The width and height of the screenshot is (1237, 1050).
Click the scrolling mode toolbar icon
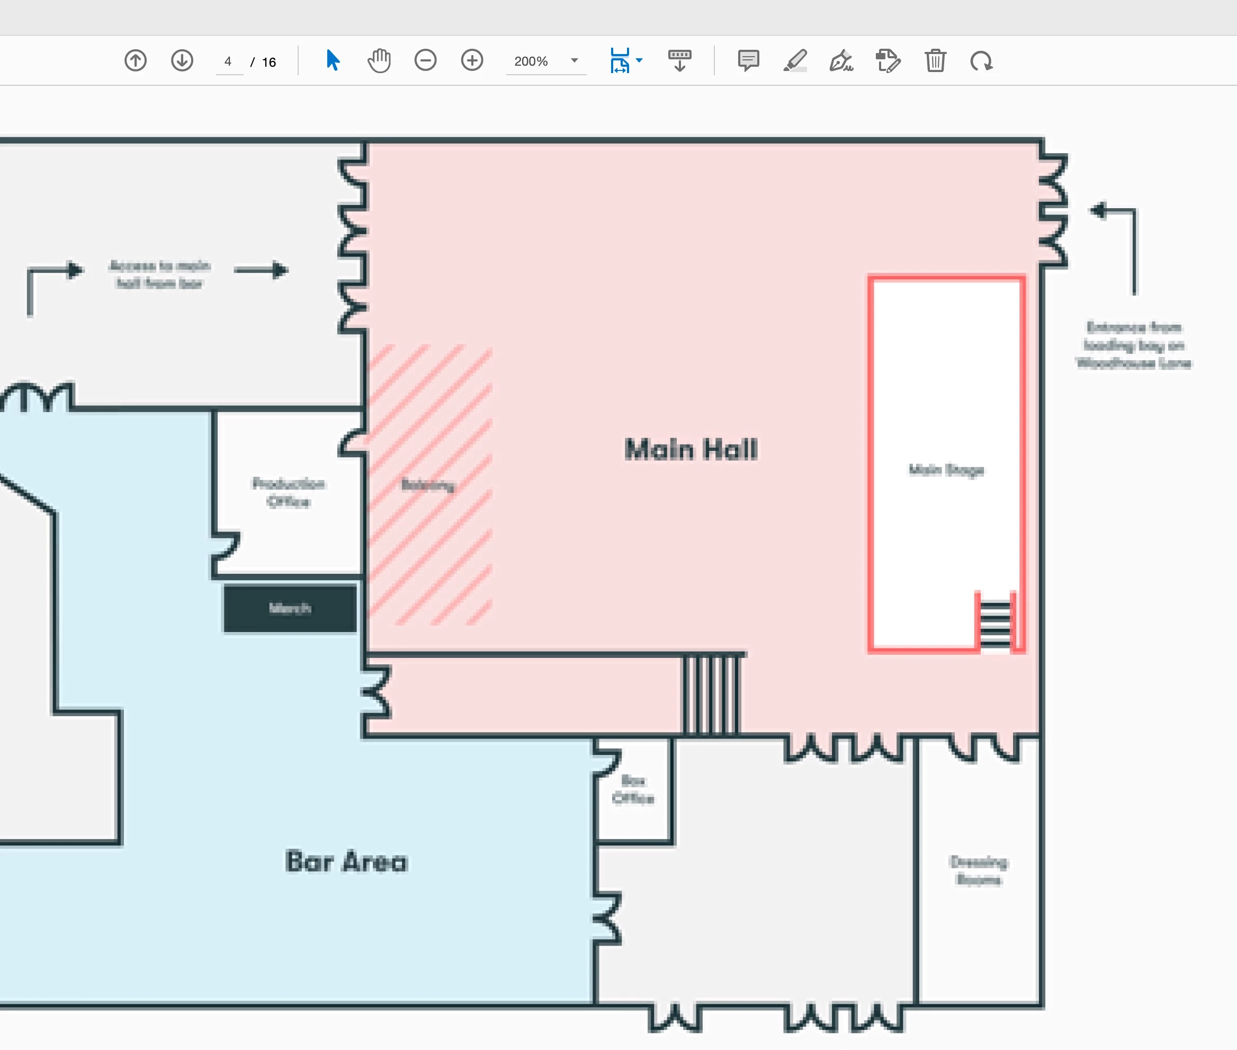click(x=679, y=61)
